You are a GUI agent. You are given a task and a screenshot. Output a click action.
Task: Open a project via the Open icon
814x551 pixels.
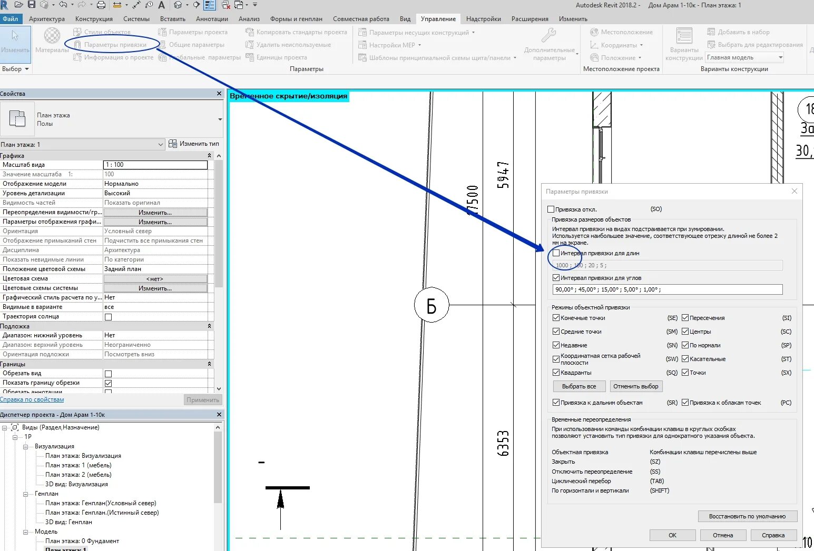[x=18, y=5]
